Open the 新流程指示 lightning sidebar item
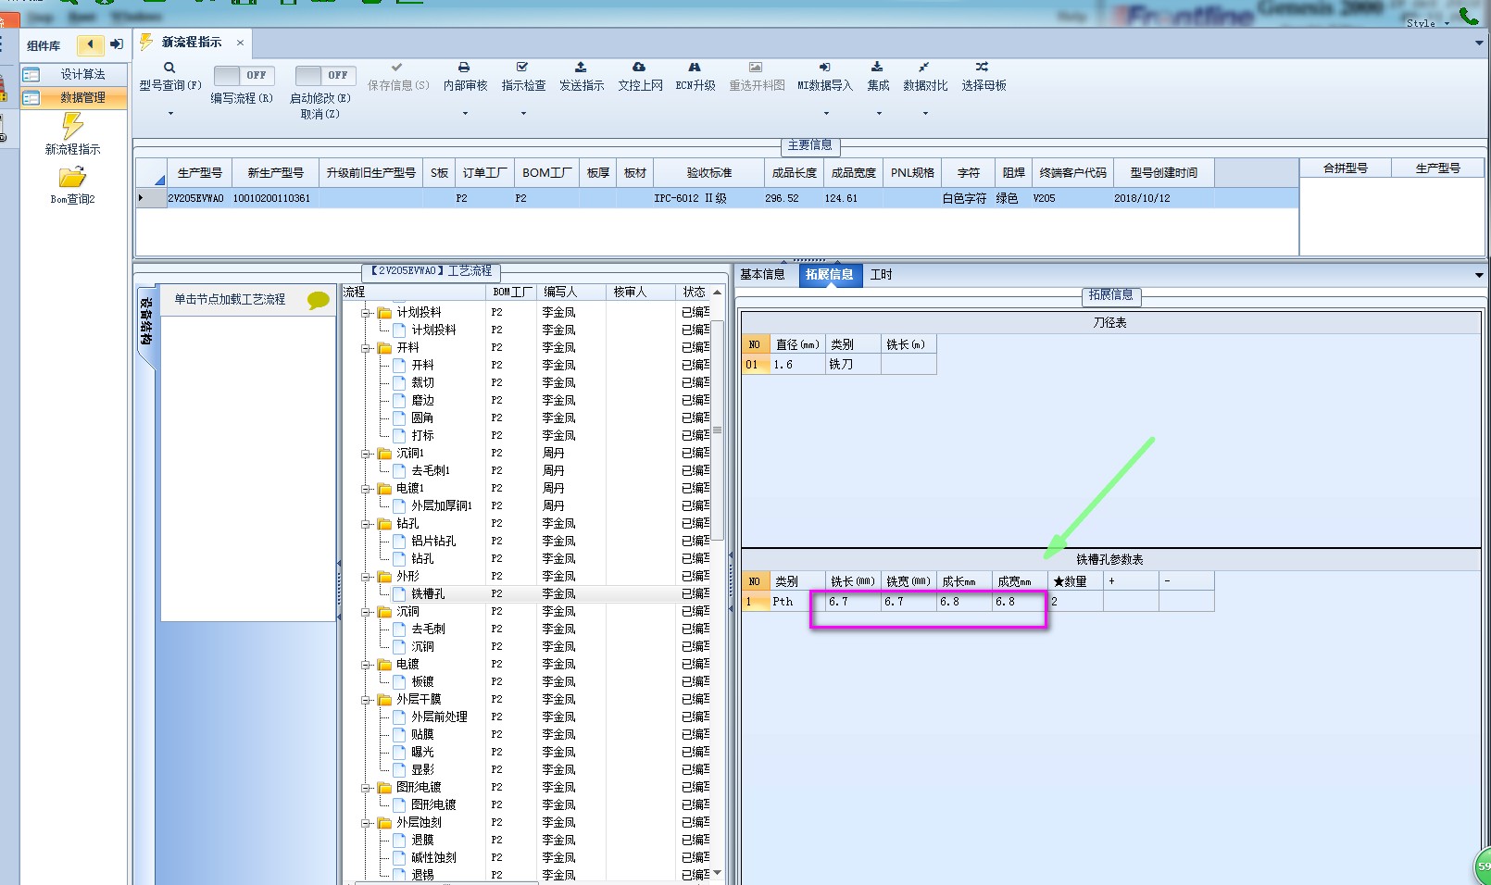Viewport: 1491px width, 885px height. [72, 134]
